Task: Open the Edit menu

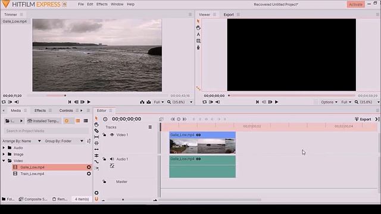Action: 90,4
